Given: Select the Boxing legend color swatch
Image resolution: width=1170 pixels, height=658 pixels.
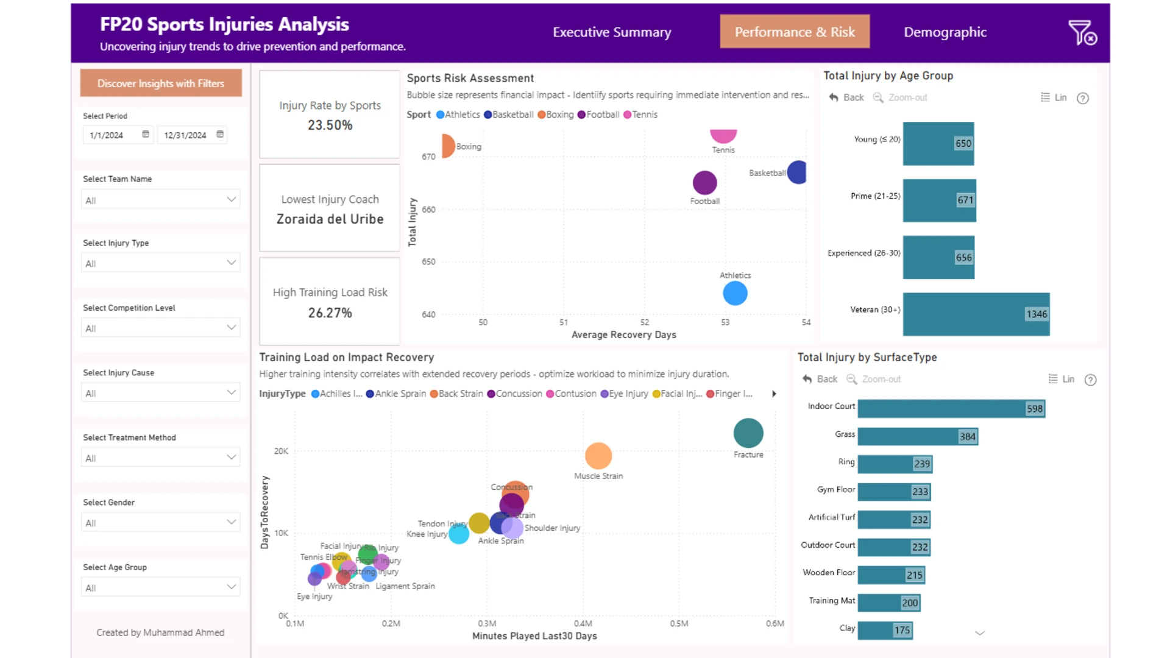Looking at the screenshot, I should click(x=541, y=115).
